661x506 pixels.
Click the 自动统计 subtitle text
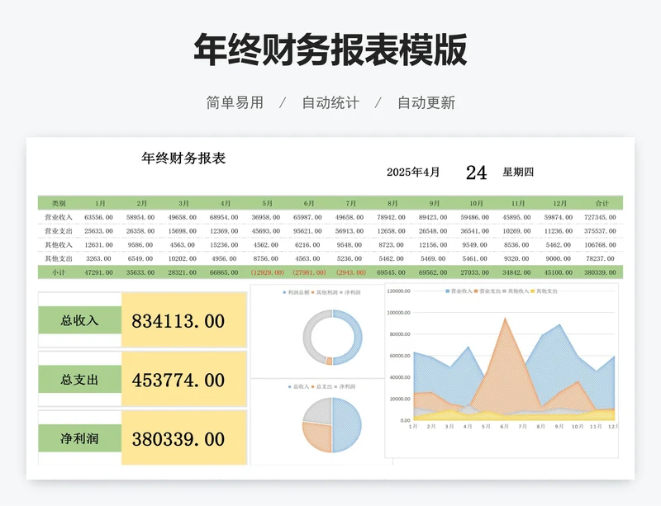[330, 102]
